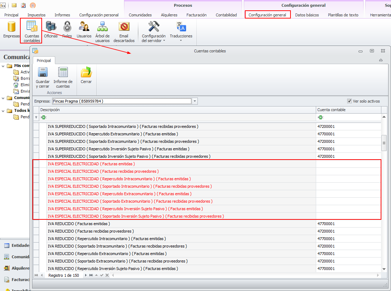Viewport: 391px width, 291px height.
Task: Select the Elimi... folder in tree
Action: [21, 85]
